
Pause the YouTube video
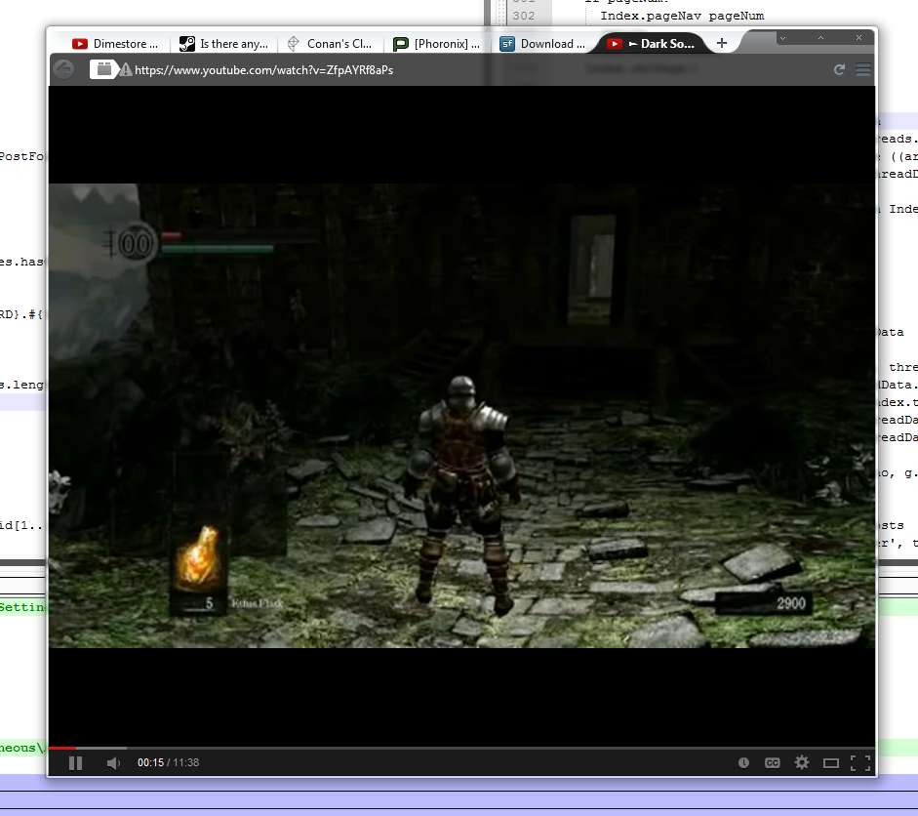click(75, 762)
